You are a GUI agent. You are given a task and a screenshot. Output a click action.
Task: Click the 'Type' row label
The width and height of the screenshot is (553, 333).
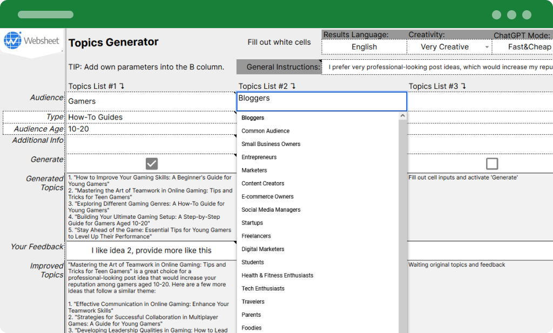pos(55,117)
